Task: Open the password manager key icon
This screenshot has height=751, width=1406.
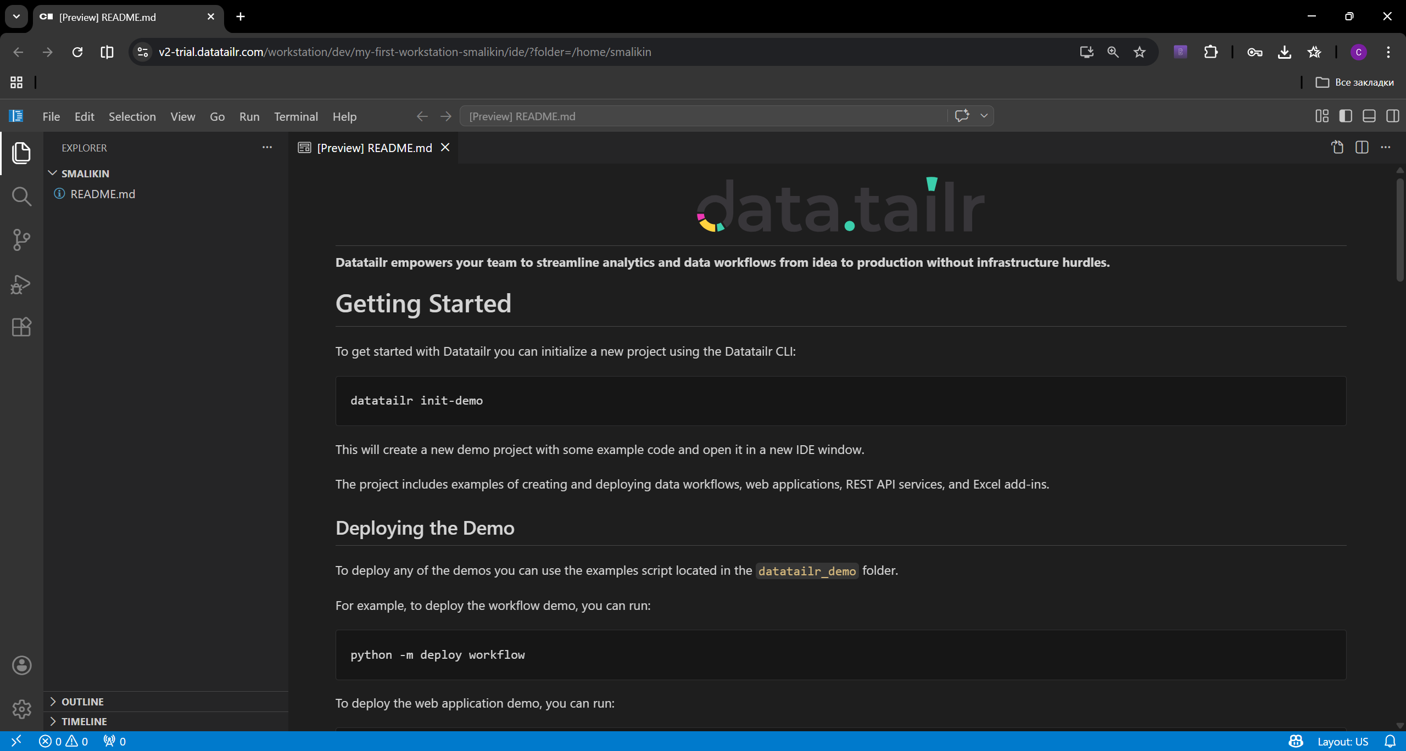Action: pyautogui.click(x=1254, y=52)
